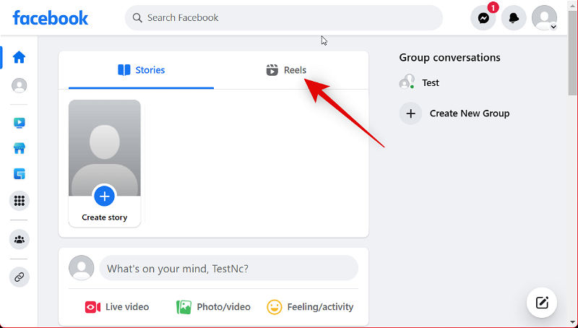
Task: Add a Photo/video to a post
Action: tap(214, 307)
